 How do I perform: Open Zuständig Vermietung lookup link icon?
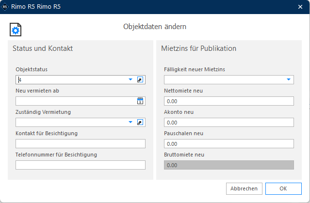coord(140,122)
